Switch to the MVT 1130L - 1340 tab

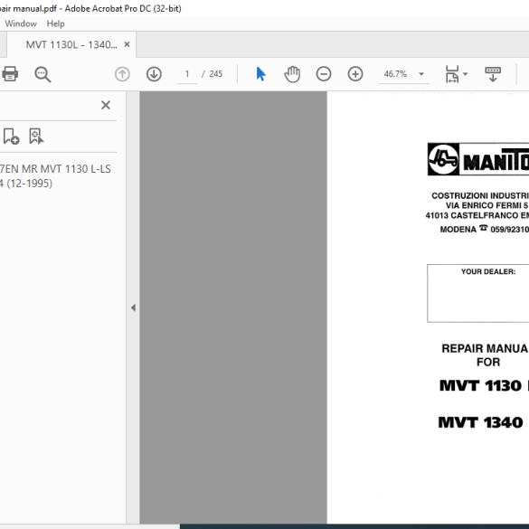click(x=71, y=44)
